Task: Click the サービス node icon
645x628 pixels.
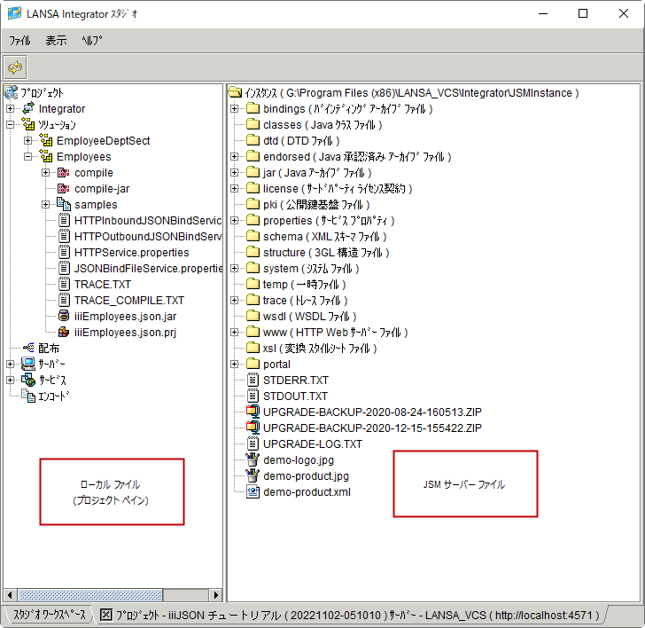Action: (x=28, y=380)
